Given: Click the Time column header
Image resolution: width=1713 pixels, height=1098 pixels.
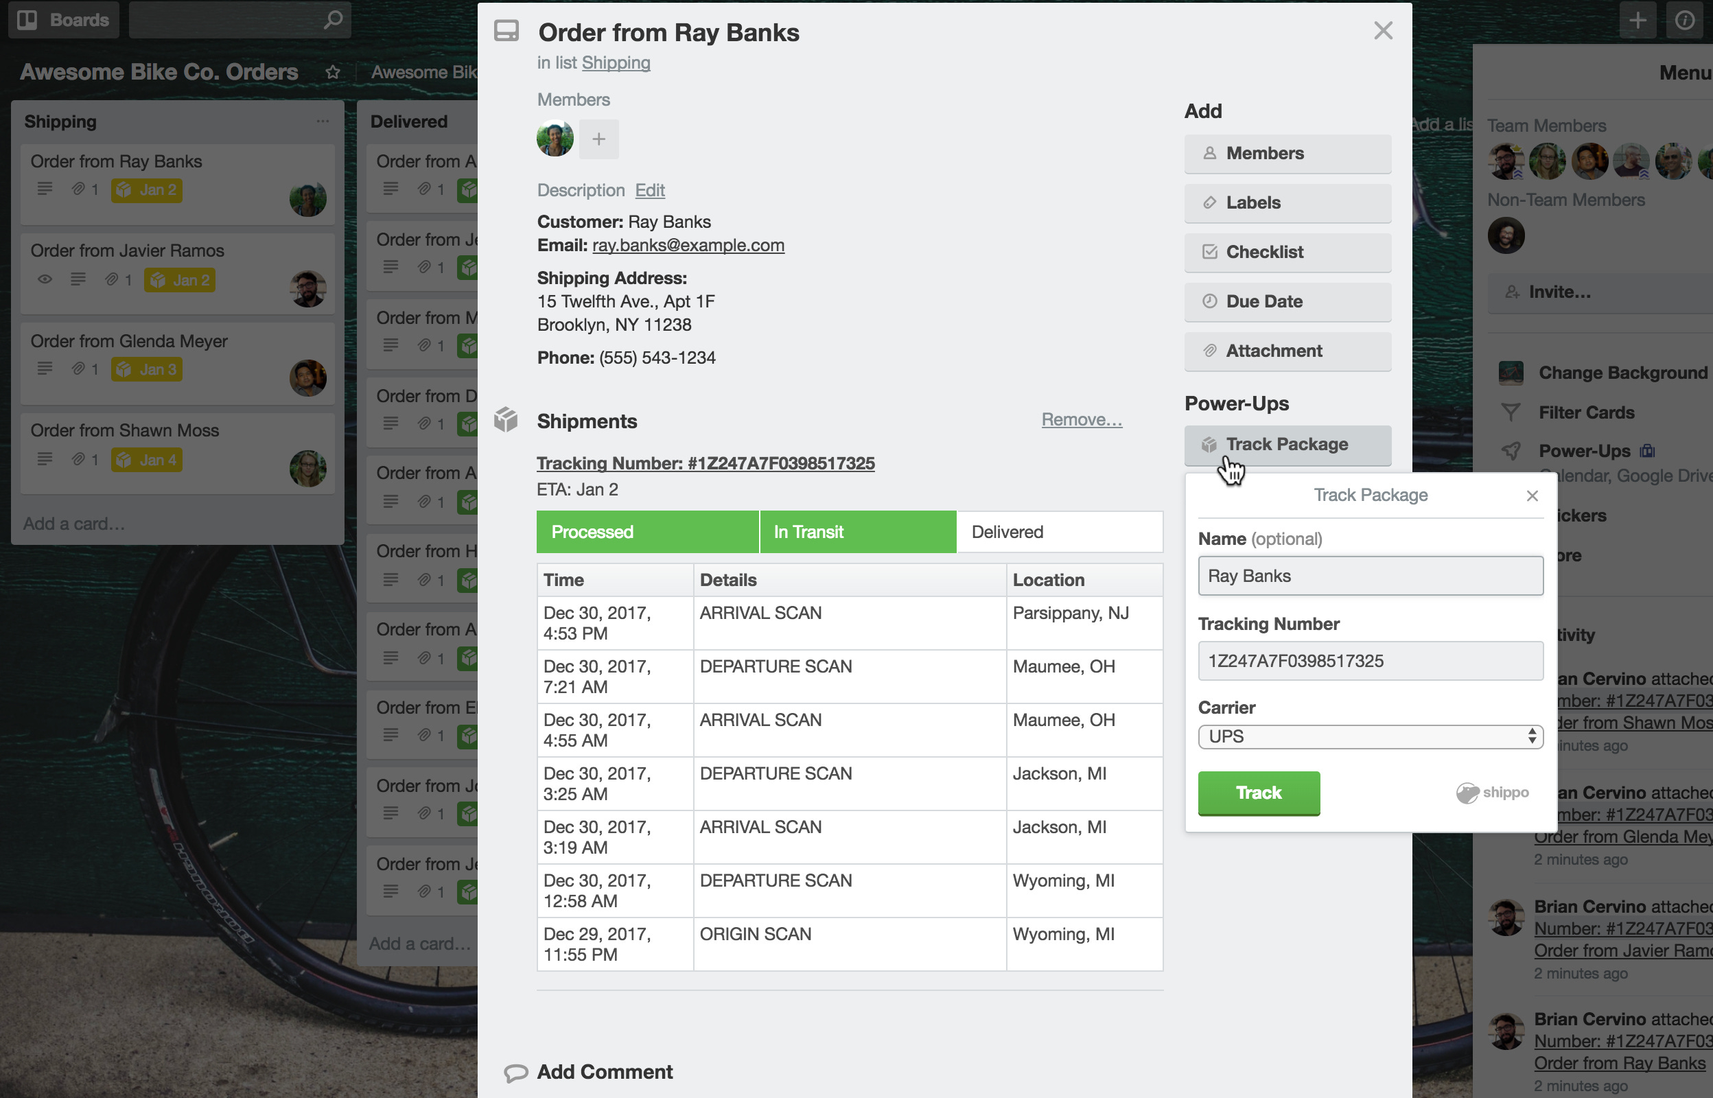Looking at the screenshot, I should coord(614,580).
